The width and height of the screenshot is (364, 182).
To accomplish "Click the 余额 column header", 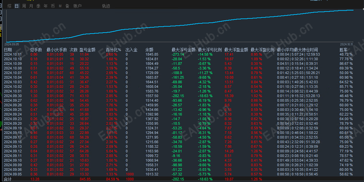I will (149, 50).
